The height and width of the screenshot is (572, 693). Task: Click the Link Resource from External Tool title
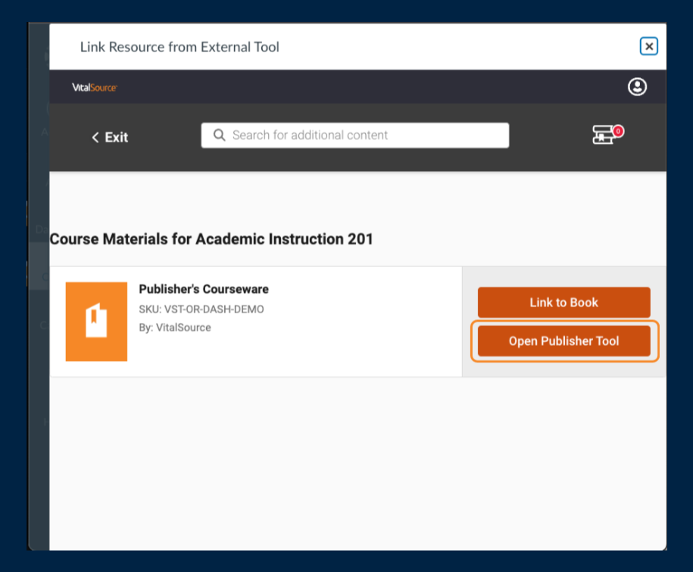tap(179, 47)
